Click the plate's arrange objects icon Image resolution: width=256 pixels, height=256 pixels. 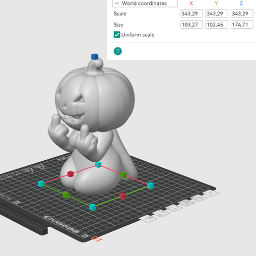tap(187, 203)
